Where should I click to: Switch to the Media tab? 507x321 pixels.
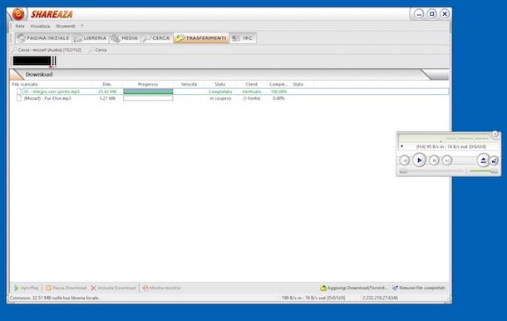pyautogui.click(x=125, y=38)
